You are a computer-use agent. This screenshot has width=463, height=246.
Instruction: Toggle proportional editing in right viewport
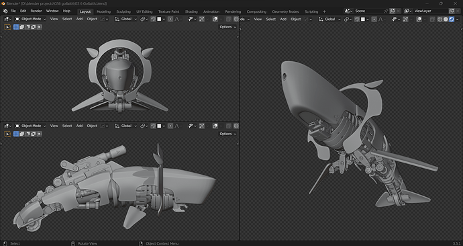(x=374, y=19)
